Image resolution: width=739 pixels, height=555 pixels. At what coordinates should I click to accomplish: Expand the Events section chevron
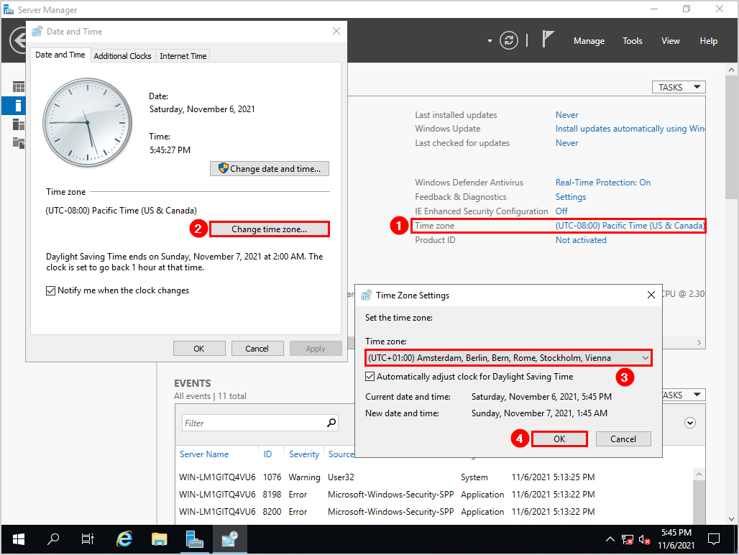pyautogui.click(x=690, y=423)
